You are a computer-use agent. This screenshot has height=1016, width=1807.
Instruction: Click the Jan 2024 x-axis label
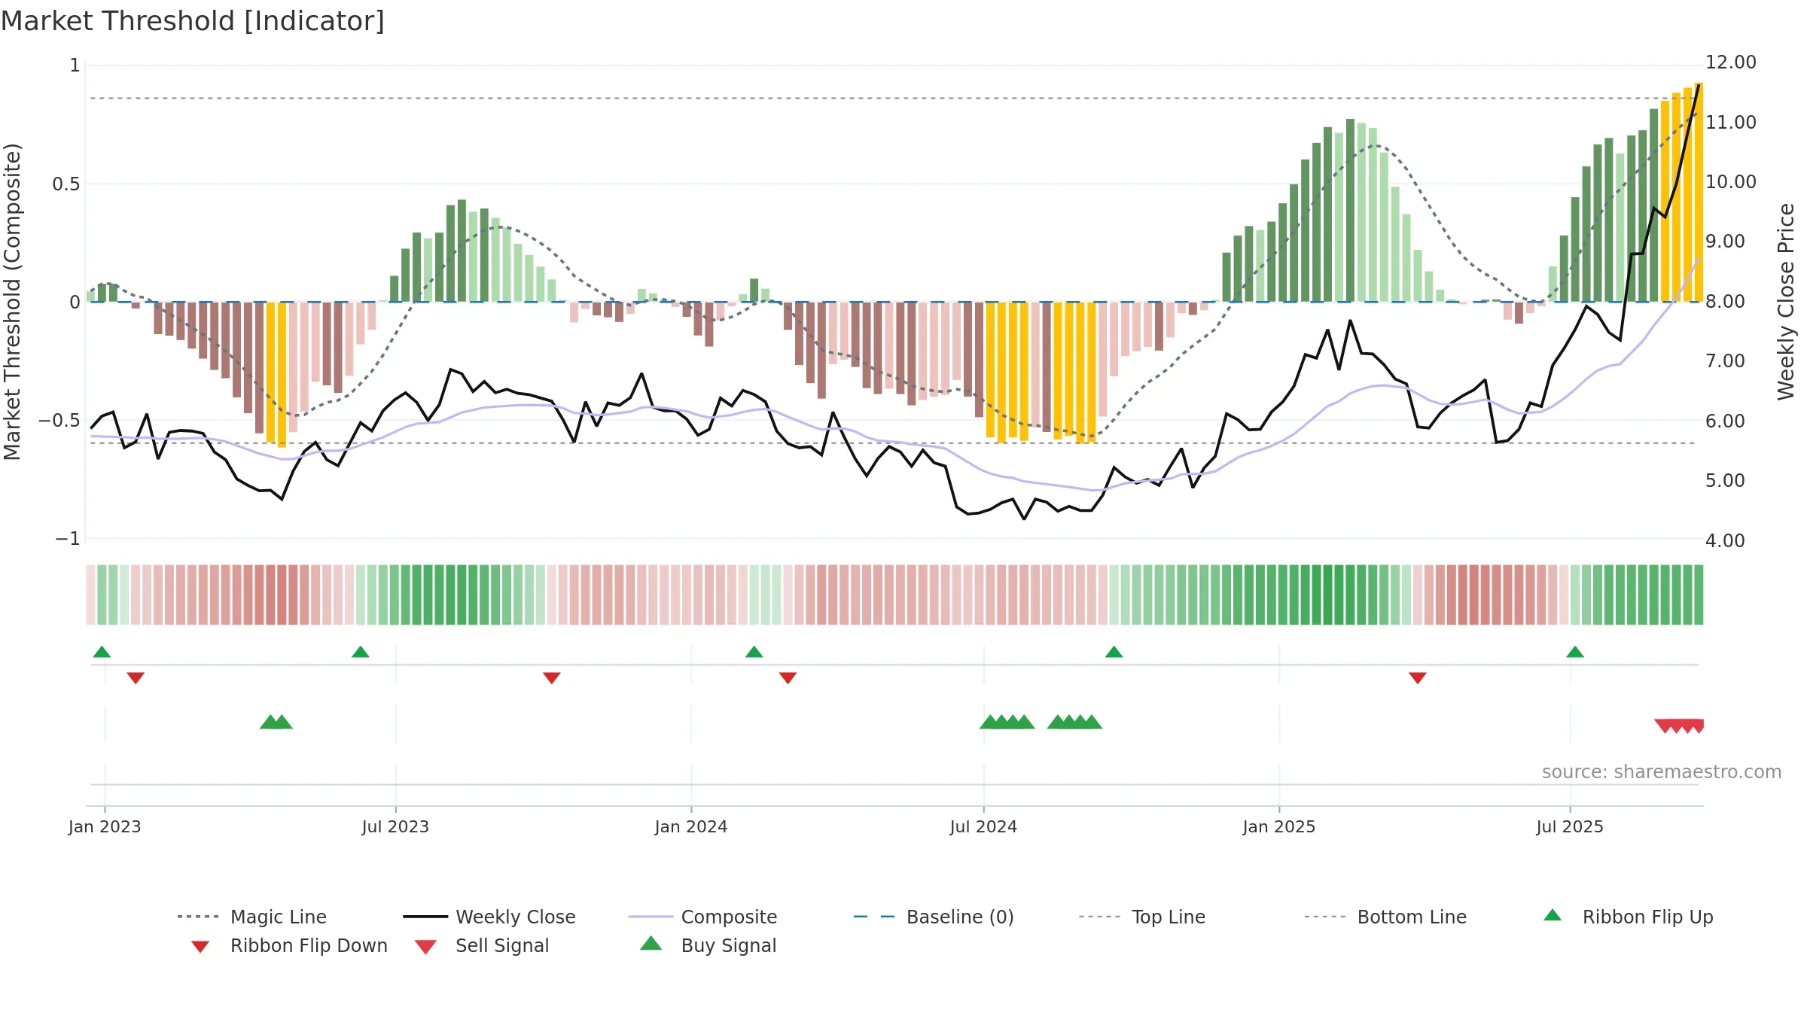click(x=691, y=826)
